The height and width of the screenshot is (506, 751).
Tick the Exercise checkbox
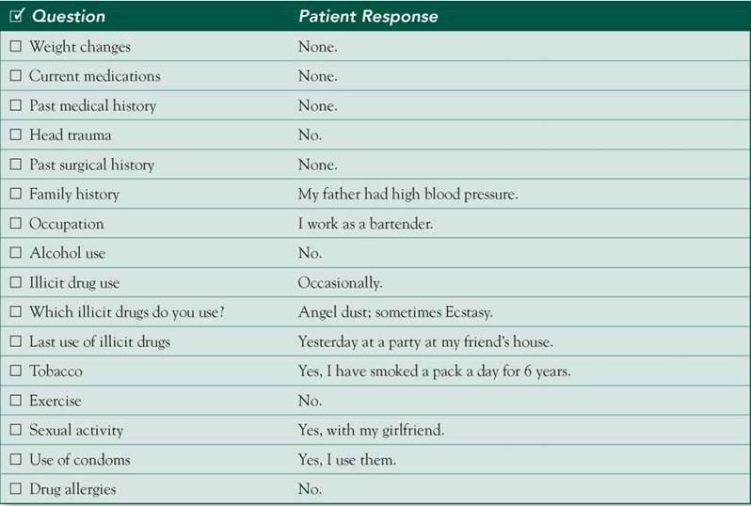(15, 401)
